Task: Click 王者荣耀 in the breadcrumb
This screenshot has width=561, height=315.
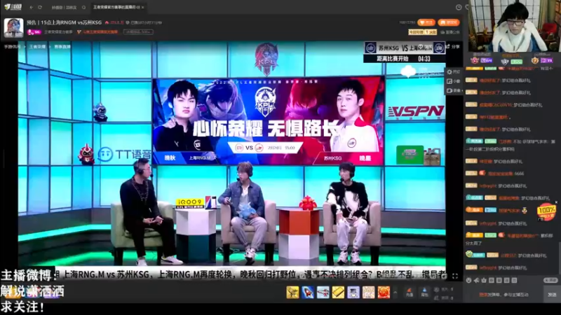Action: [x=38, y=47]
